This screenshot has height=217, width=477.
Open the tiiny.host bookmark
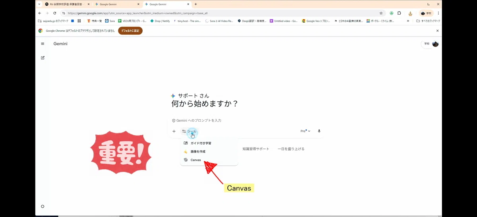click(x=188, y=21)
